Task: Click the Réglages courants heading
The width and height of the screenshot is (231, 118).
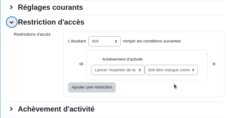Action: (x=50, y=7)
